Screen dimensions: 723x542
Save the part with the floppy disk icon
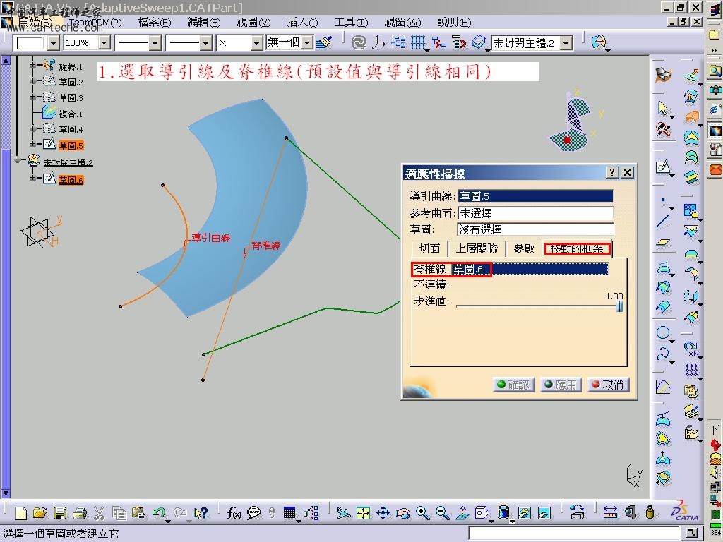[x=60, y=513]
